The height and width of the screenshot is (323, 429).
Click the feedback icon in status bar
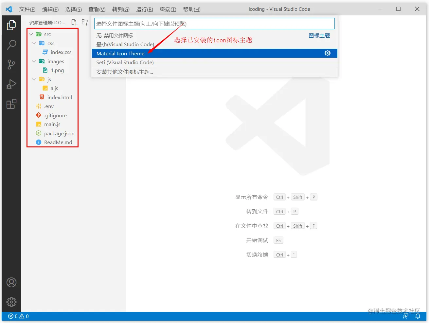tap(405, 316)
